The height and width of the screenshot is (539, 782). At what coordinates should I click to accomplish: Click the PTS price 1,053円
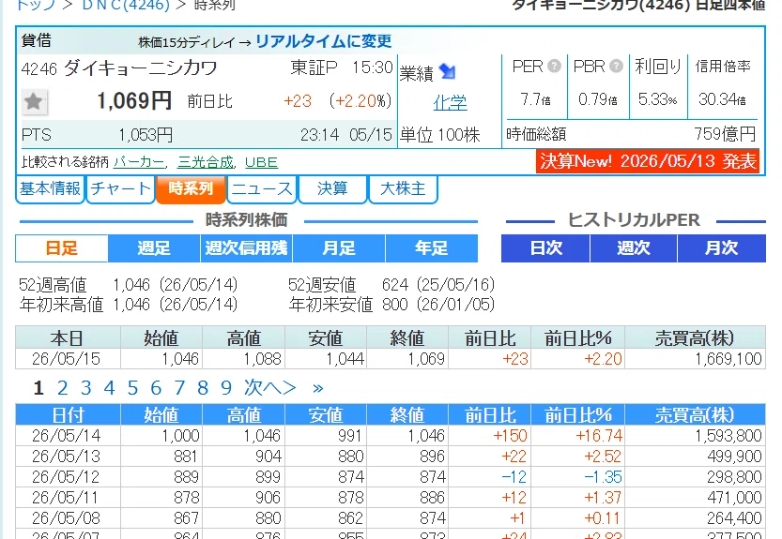[x=146, y=135]
